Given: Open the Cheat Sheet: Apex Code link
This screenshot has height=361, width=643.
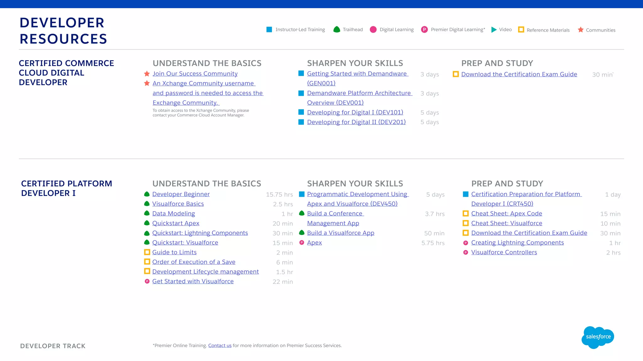Looking at the screenshot, I should pyautogui.click(x=507, y=213).
